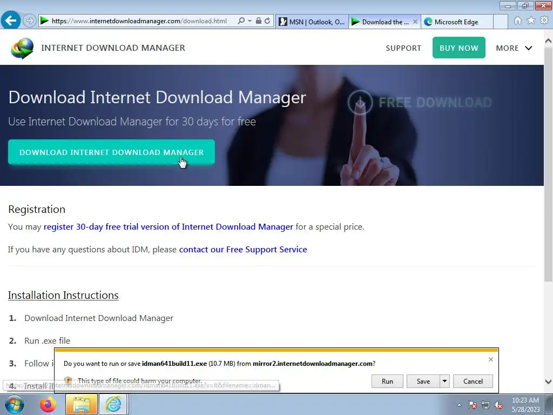This screenshot has height=415, width=553.
Task: Click the Action Center flag tray icon
Action: click(x=473, y=405)
